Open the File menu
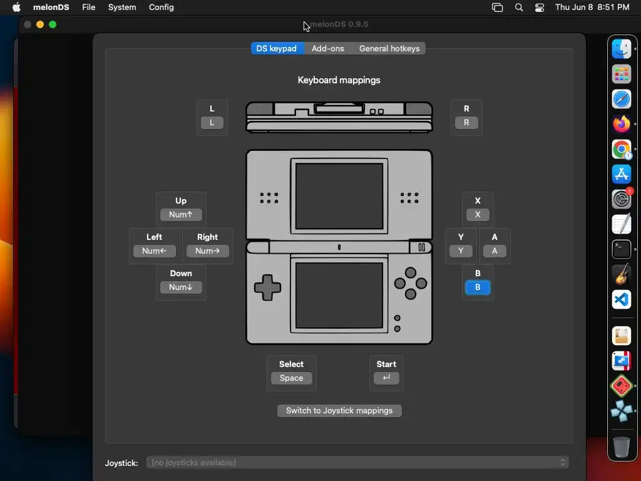 89,8
